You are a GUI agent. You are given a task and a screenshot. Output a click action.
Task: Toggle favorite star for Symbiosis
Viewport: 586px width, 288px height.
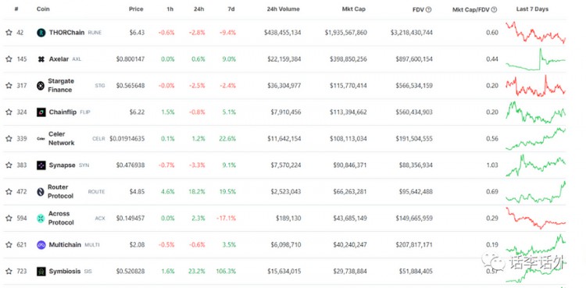coord(9,271)
